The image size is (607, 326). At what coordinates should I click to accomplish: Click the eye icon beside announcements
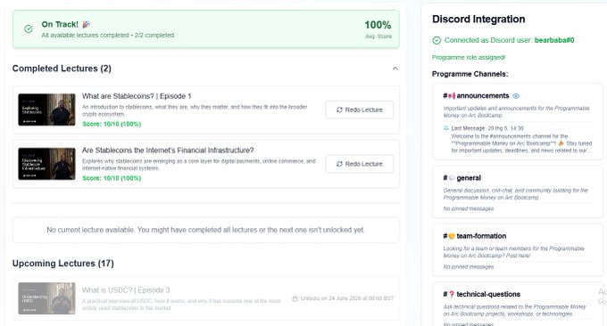516,96
